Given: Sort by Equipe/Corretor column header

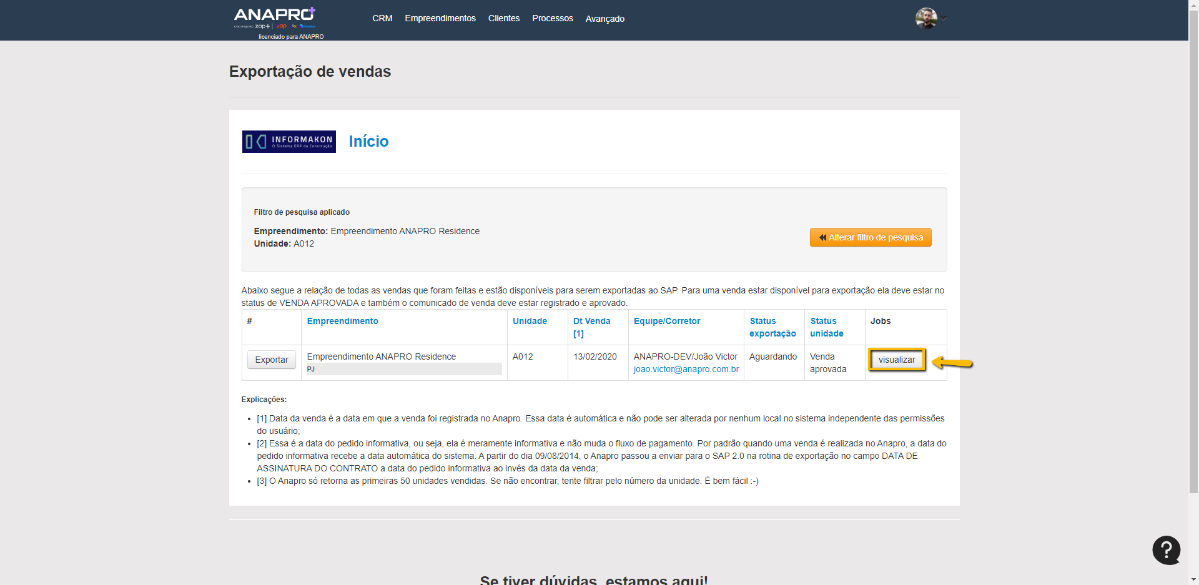Looking at the screenshot, I should coord(666,321).
